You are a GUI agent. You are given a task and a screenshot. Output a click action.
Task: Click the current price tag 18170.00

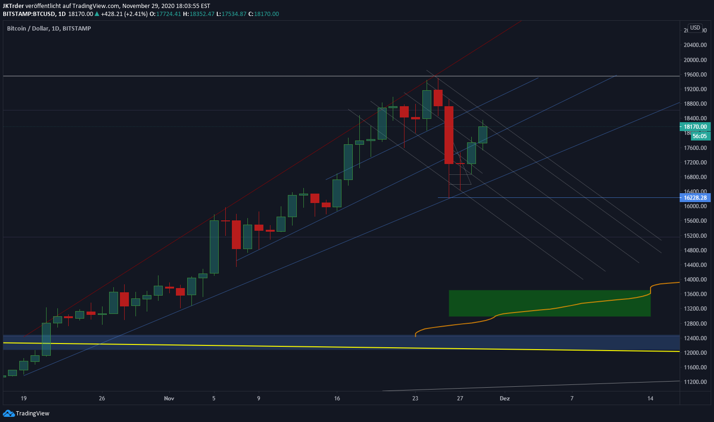point(695,127)
